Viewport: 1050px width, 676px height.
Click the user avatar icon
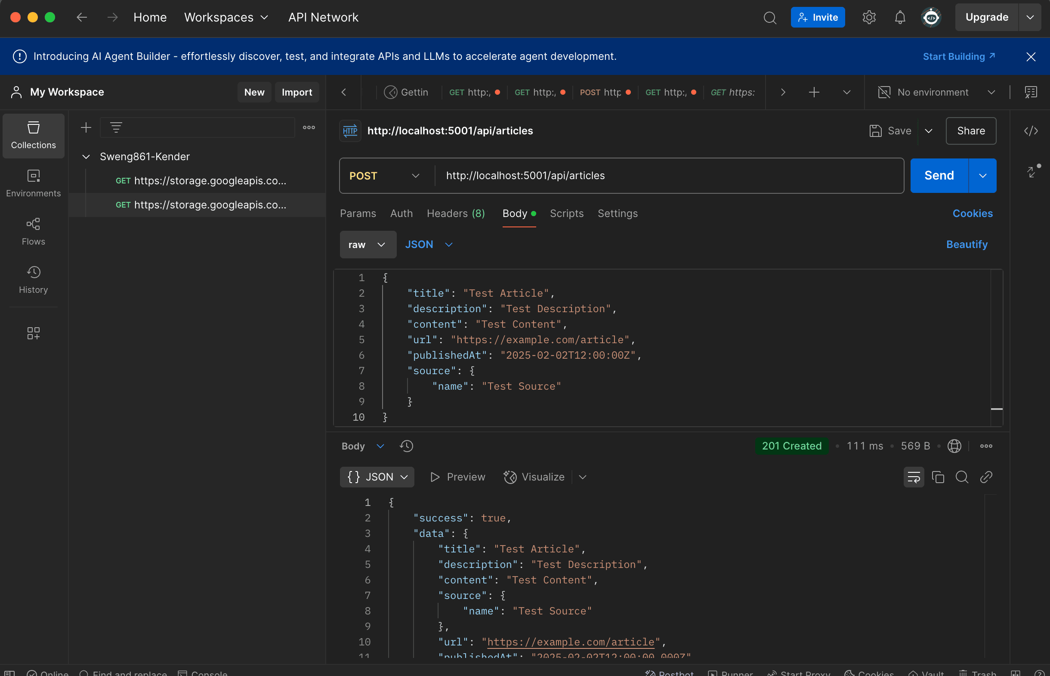click(x=931, y=18)
